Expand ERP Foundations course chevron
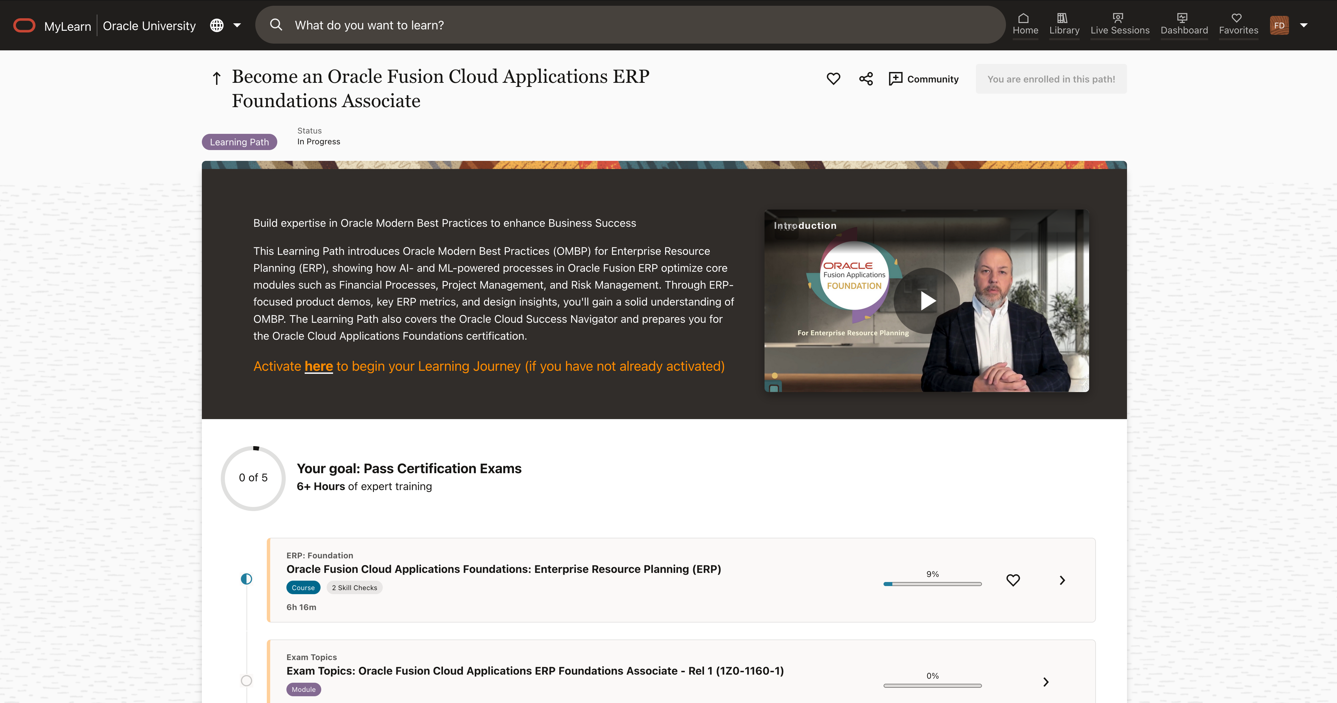This screenshot has width=1337, height=703. 1062,580
